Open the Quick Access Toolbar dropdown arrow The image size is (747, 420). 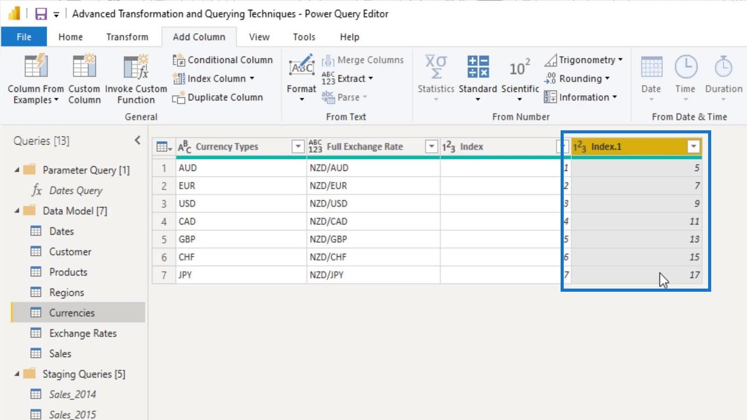(56, 14)
